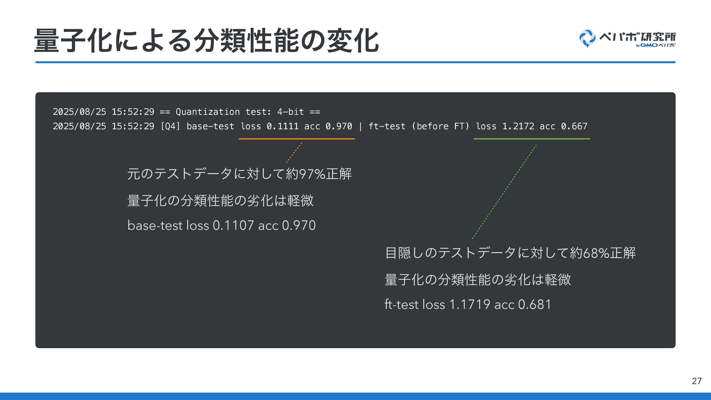Click 'base-test loss 0.1107 acc 0.970'

(221, 225)
